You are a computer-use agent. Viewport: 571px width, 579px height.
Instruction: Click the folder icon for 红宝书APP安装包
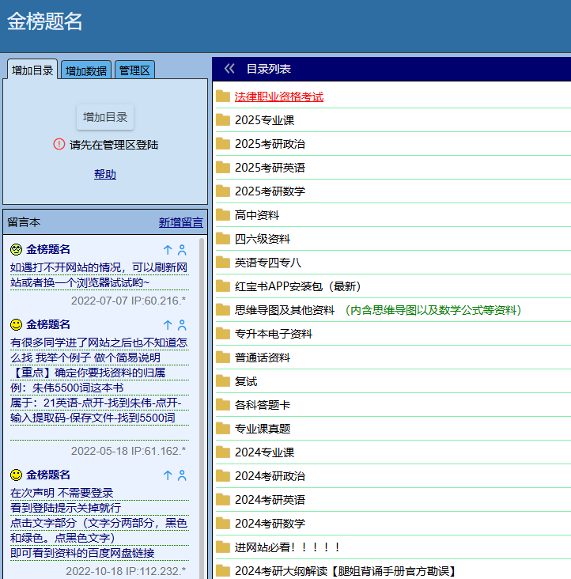(223, 286)
